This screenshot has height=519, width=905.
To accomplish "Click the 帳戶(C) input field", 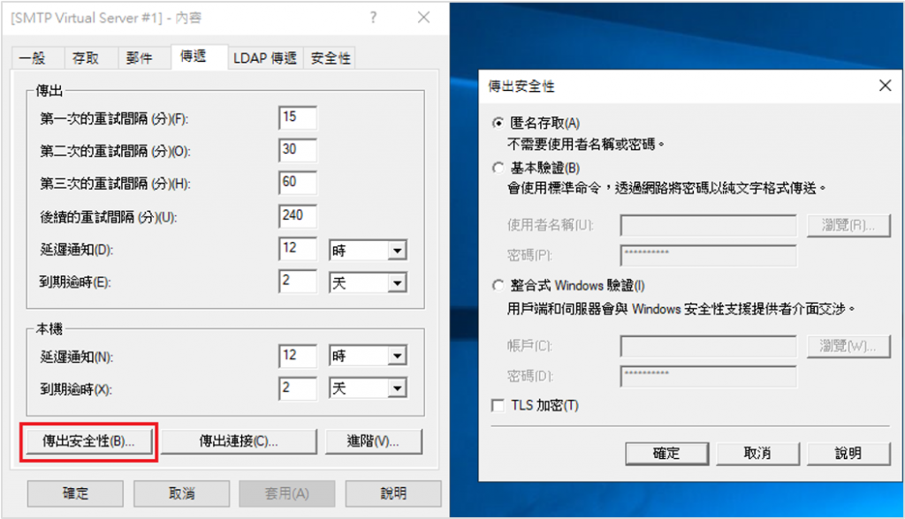I will click(x=708, y=346).
